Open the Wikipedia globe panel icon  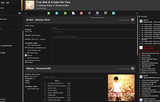[89, 13]
